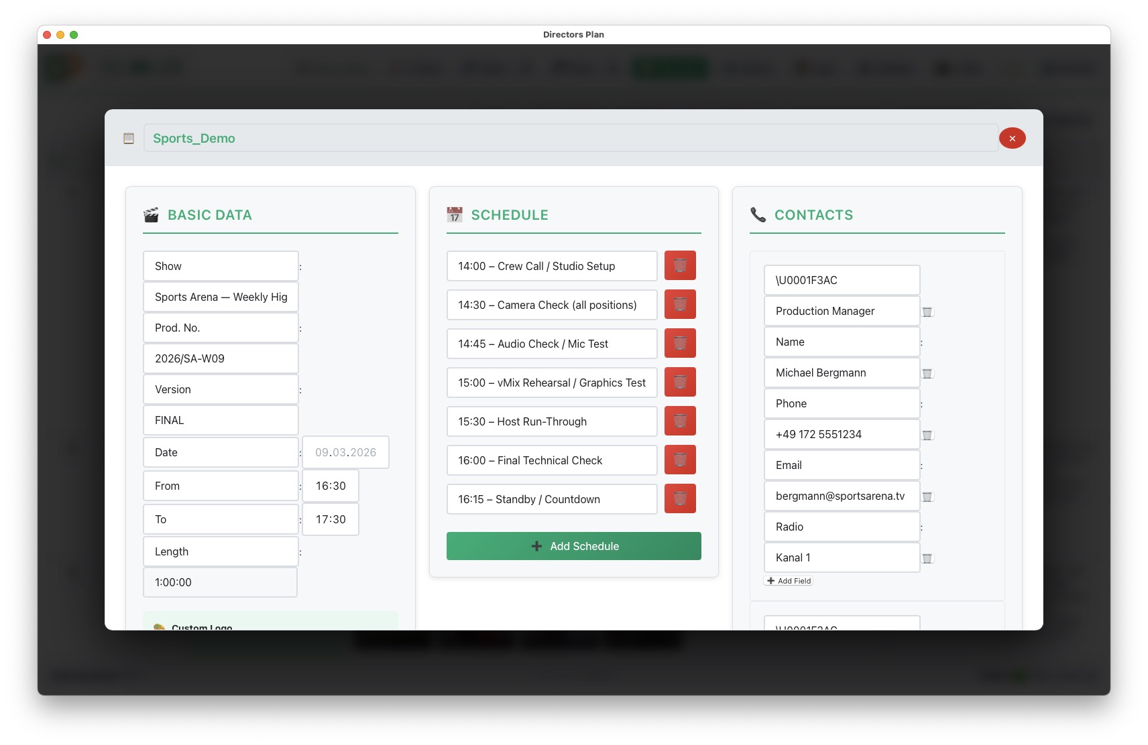Delete the Standby / Countdown entry
1148x745 pixels.
coord(680,498)
